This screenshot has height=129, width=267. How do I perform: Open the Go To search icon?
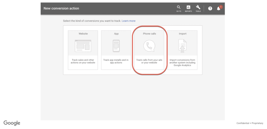179,7
